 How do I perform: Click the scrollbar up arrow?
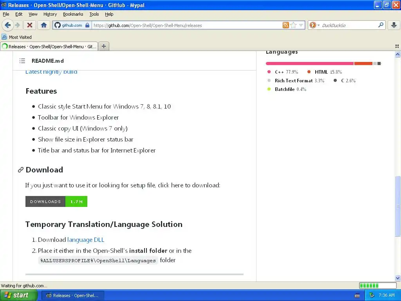coord(397,54)
